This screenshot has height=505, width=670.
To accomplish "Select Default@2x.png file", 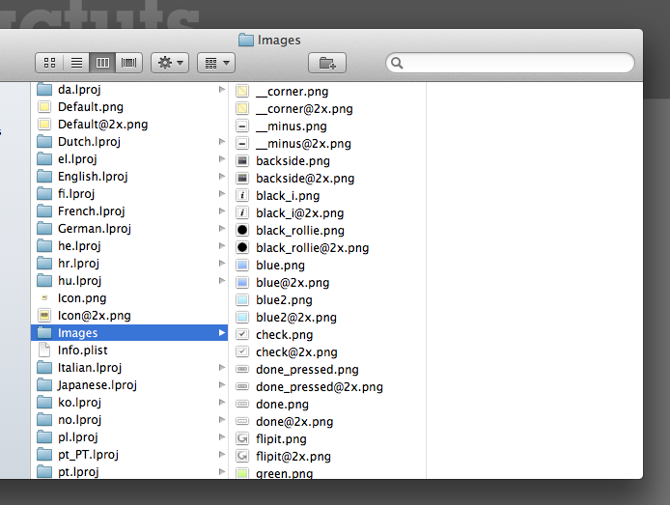I will [x=129, y=125].
